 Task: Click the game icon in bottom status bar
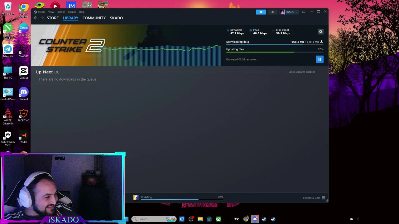click(x=136, y=198)
